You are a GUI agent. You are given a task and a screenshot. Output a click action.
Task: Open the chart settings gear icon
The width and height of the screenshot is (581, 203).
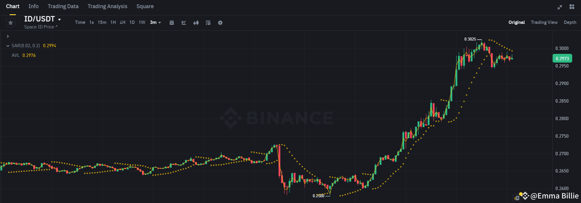[x=220, y=22]
